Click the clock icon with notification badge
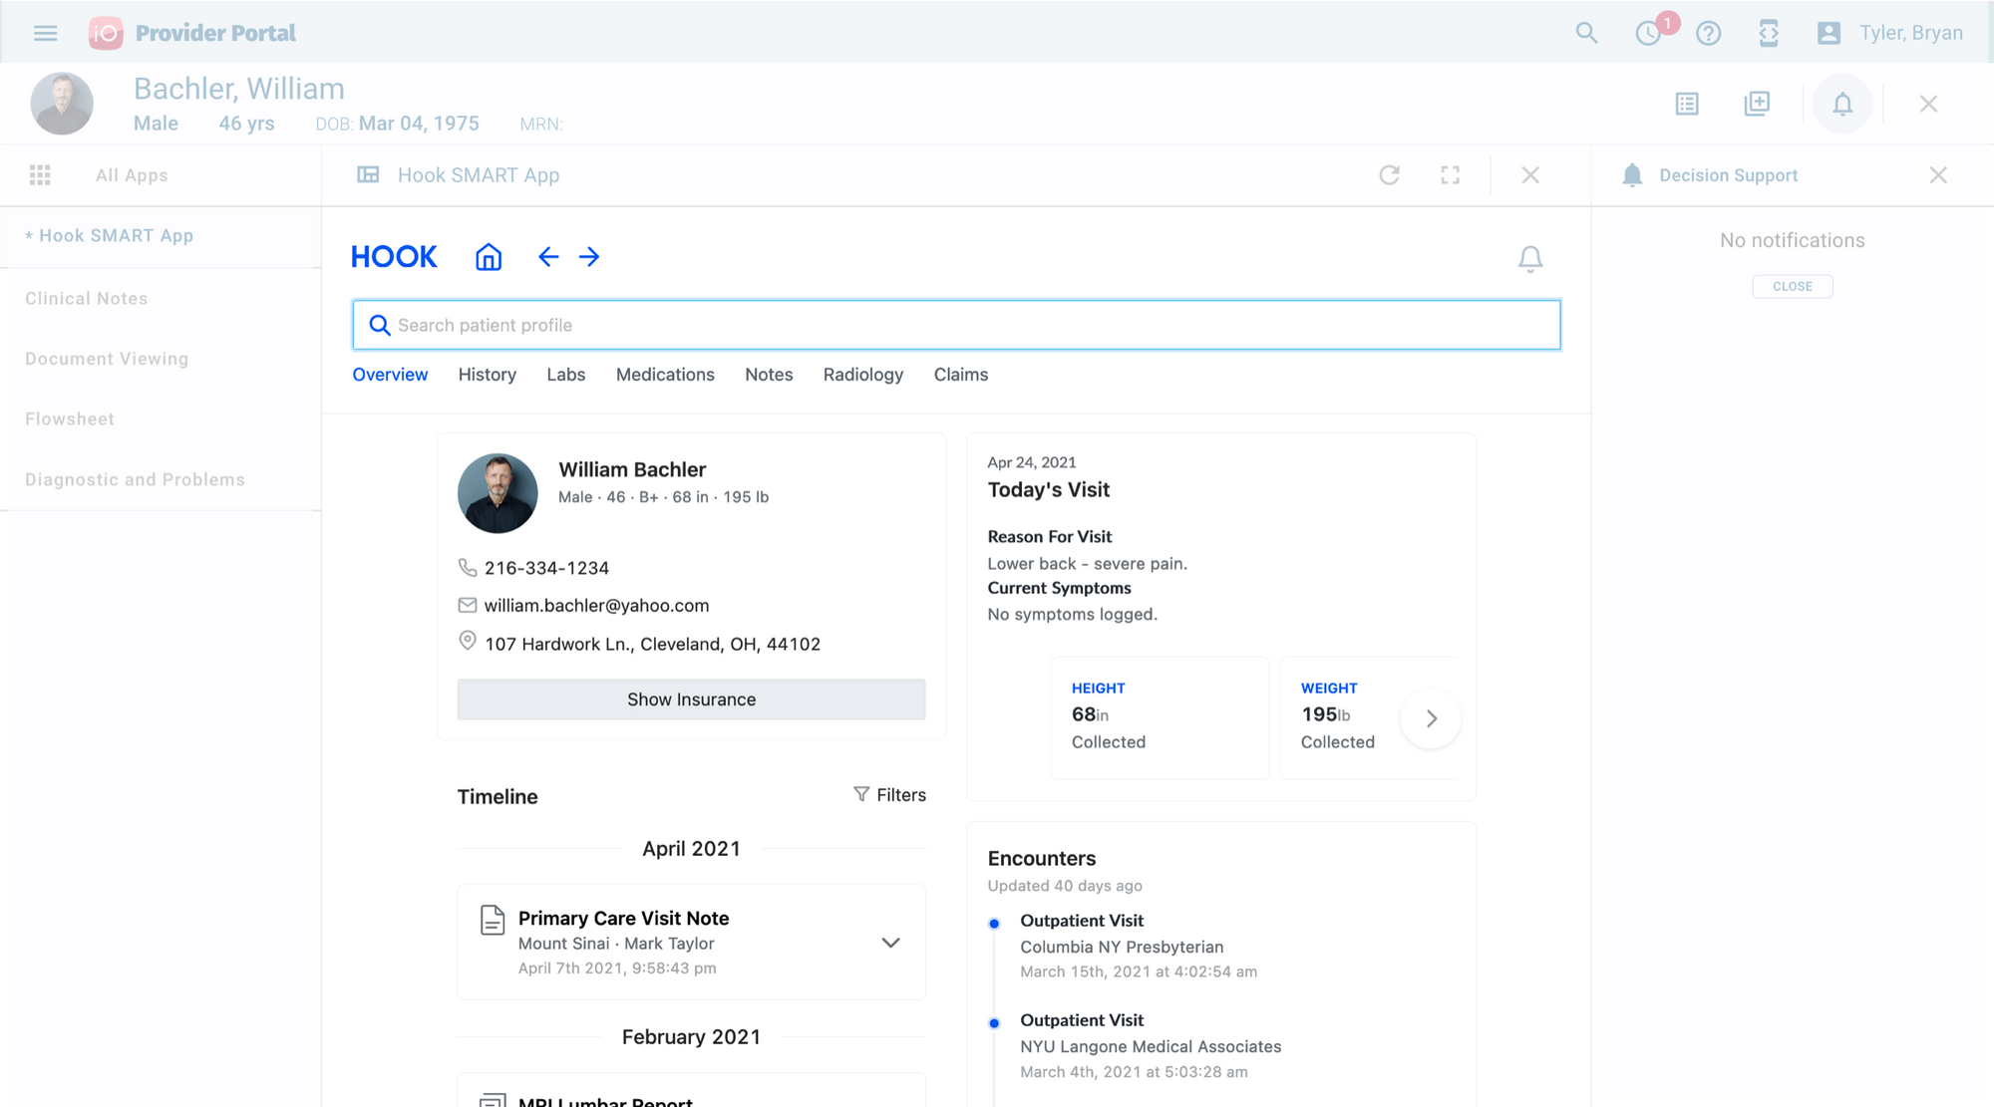This screenshot has width=1994, height=1107. (1648, 33)
